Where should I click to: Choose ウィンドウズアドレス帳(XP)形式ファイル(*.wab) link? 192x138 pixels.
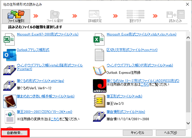coord(140,65)
